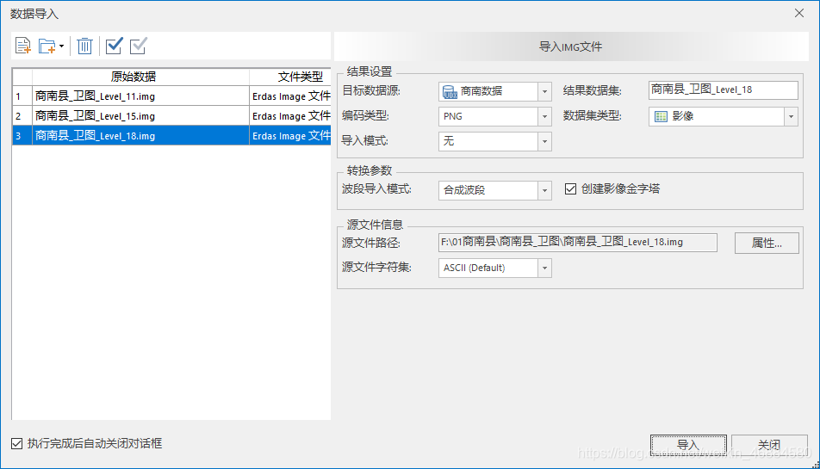The image size is (820, 469).
Task: Click the 商南数据 datasource icon
Action: tap(450, 92)
